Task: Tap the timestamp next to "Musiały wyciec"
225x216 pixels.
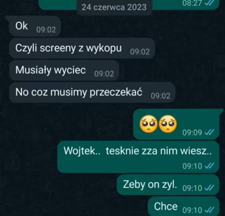Action: [x=104, y=74]
